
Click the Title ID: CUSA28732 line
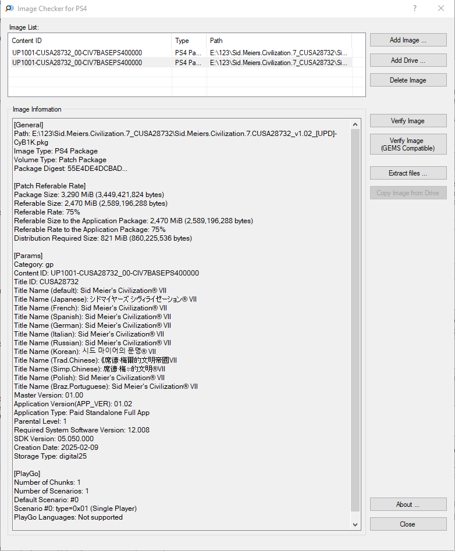[x=47, y=282]
